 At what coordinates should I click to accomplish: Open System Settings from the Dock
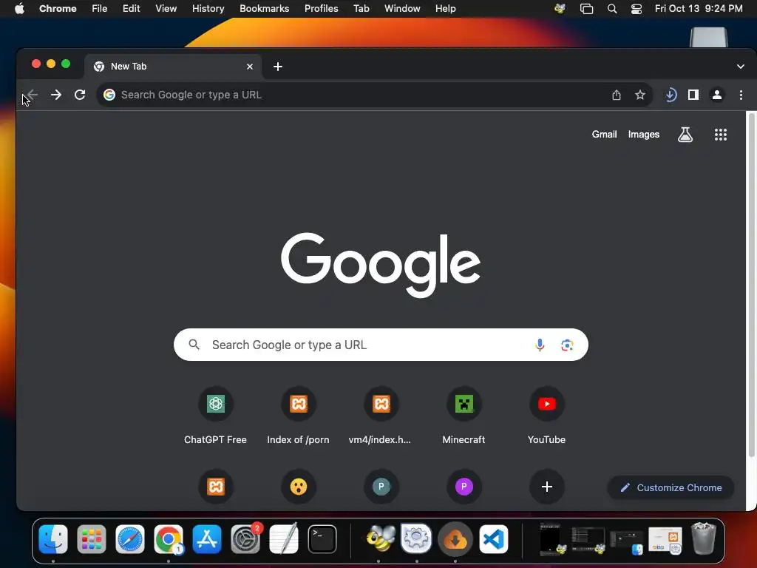[x=245, y=539]
